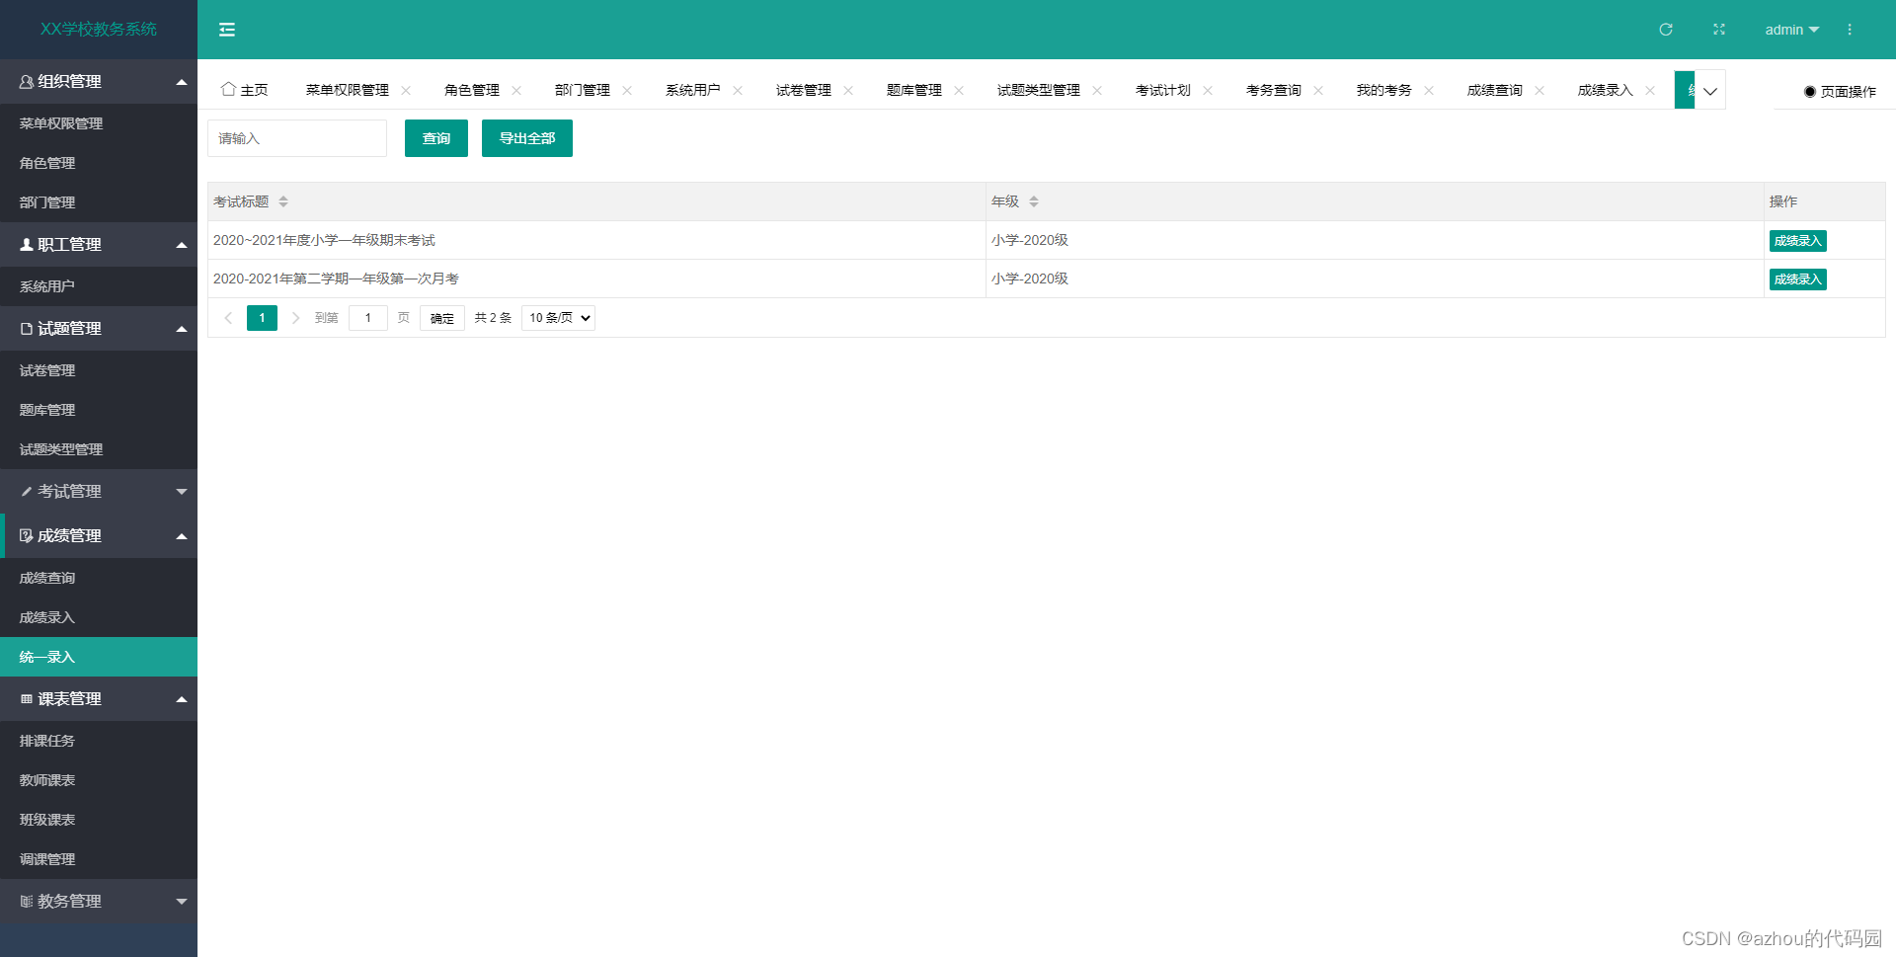Open 菜单权限管理 in the sidebar

99,123
